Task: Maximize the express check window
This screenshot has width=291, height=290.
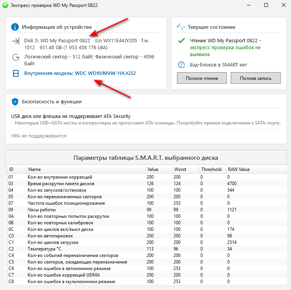Action: click(x=266, y=5)
